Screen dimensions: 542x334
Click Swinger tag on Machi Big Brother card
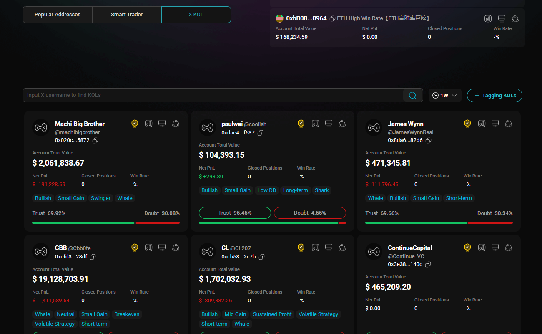click(x=100, y=198)
